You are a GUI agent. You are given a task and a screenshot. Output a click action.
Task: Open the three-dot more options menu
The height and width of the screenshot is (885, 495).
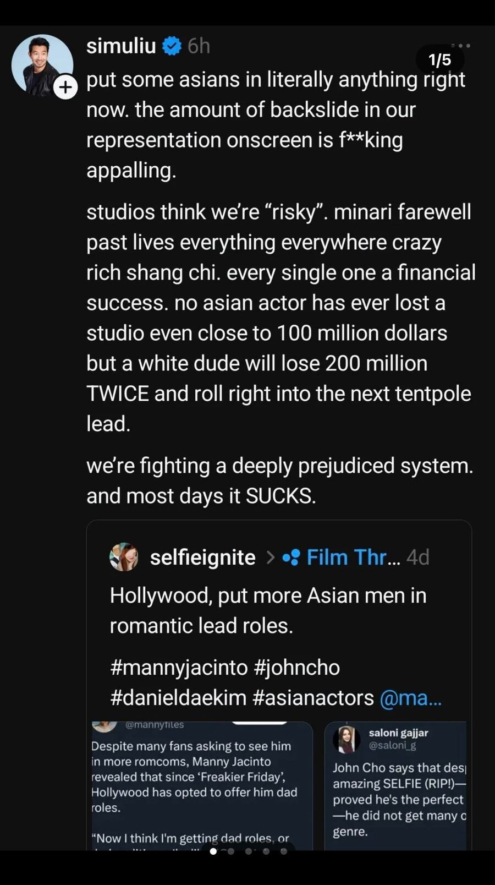(460, 46)
